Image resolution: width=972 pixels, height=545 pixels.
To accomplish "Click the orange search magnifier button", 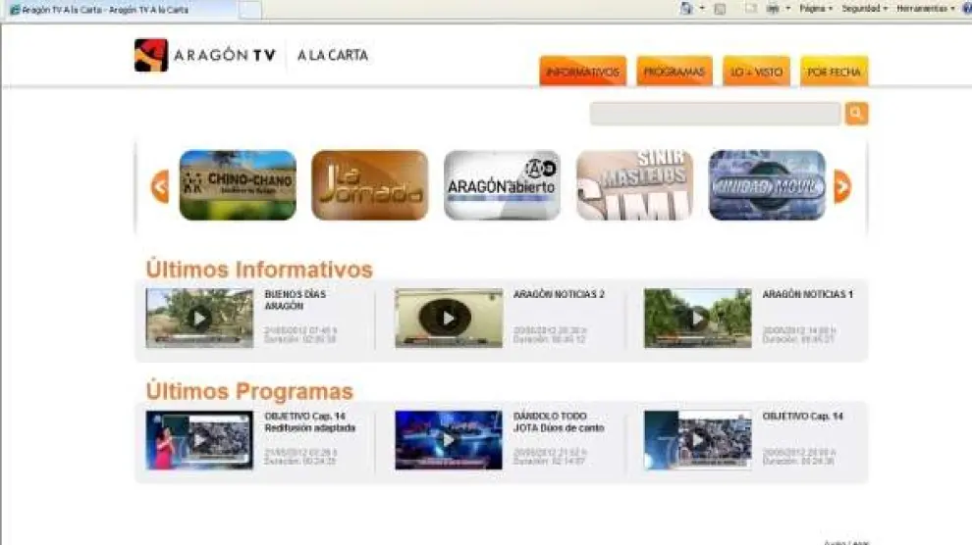I will coord(856,115).
